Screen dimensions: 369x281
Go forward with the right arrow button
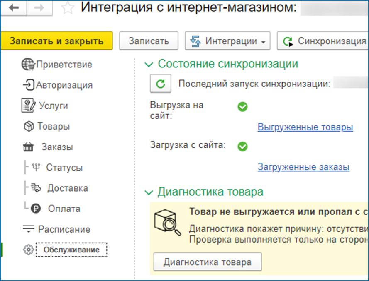coord(39,8)
